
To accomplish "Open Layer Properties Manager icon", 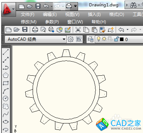I will pos(90,39).
